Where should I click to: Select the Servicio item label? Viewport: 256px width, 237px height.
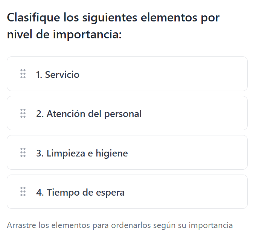62,74
